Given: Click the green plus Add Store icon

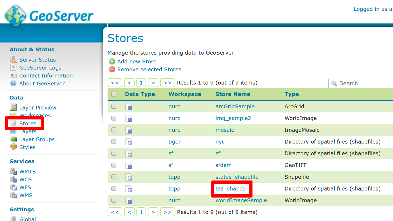Looking at the screenshot, I should point(112,61).
